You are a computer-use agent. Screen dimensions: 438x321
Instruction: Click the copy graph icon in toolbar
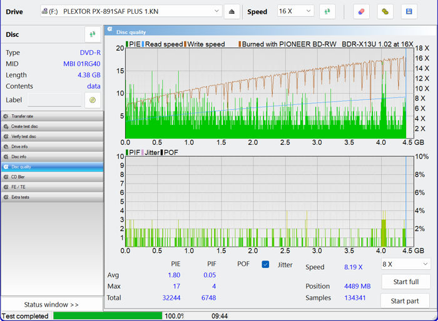point(386,12)
